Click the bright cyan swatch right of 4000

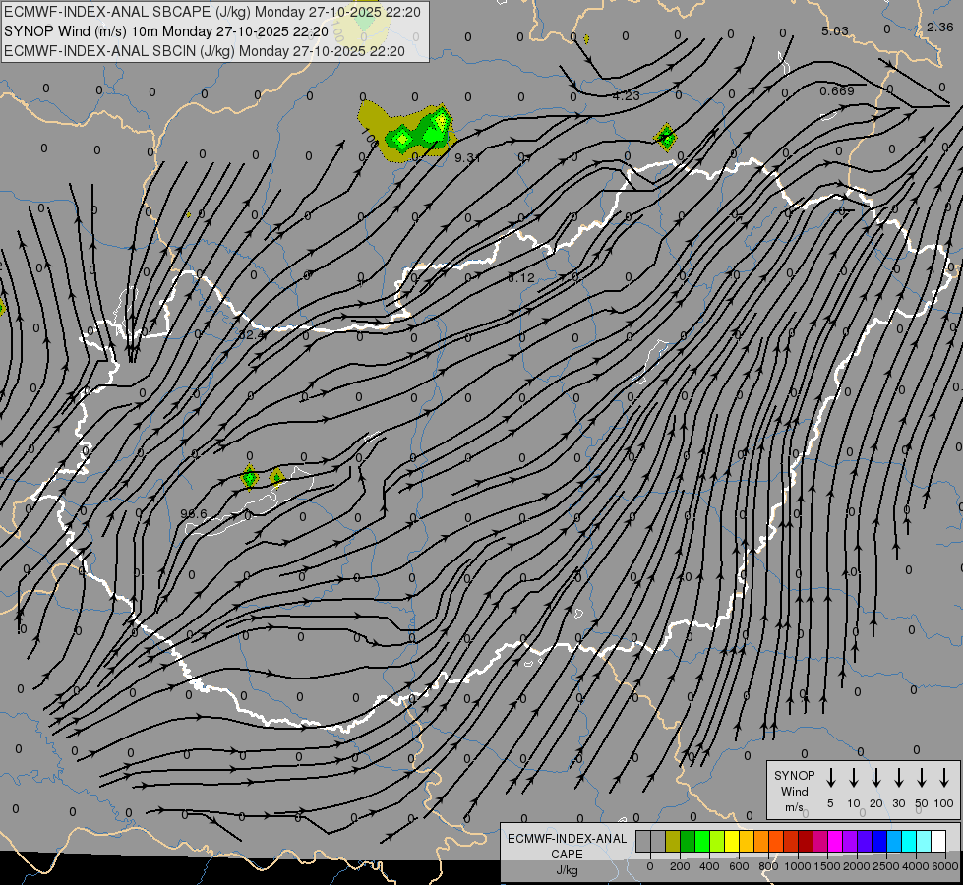pos(910,841)
